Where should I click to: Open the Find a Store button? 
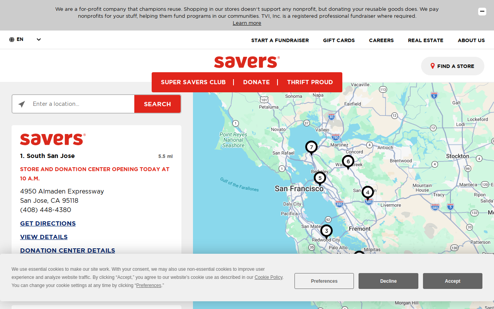pyautogui.click(x=452, y=66)
